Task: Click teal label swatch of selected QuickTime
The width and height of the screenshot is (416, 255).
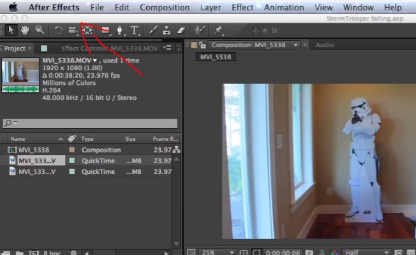Action: pyautogui.click(x=72, y=161)
